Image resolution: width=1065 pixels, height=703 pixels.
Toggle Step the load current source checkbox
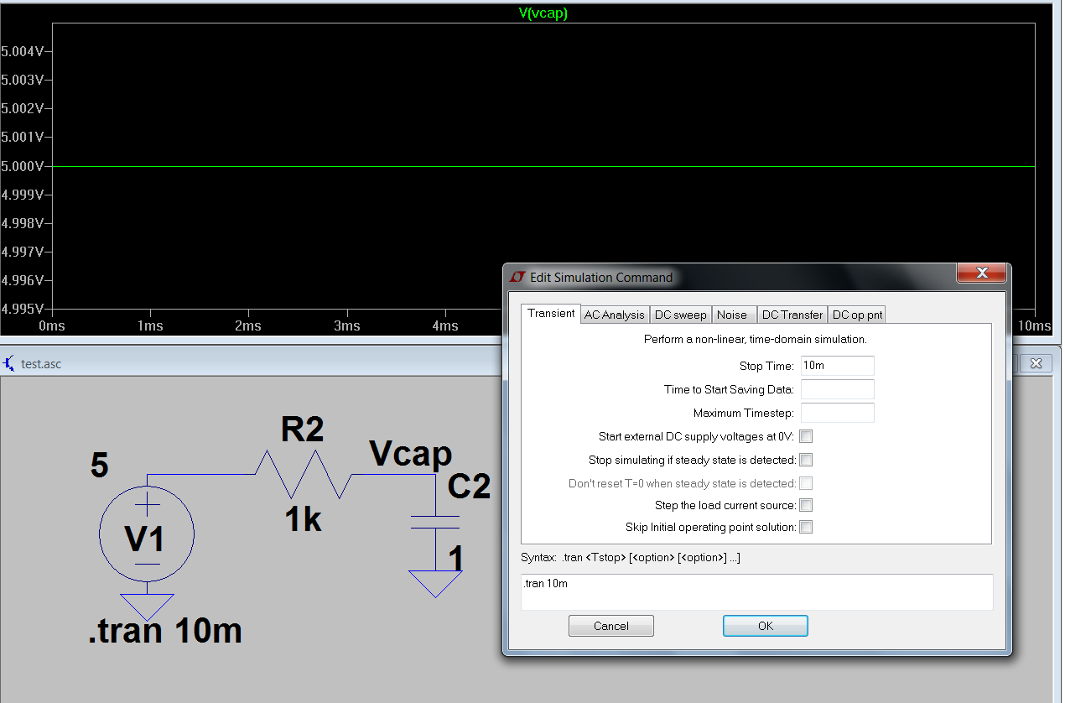pos(806,505)
